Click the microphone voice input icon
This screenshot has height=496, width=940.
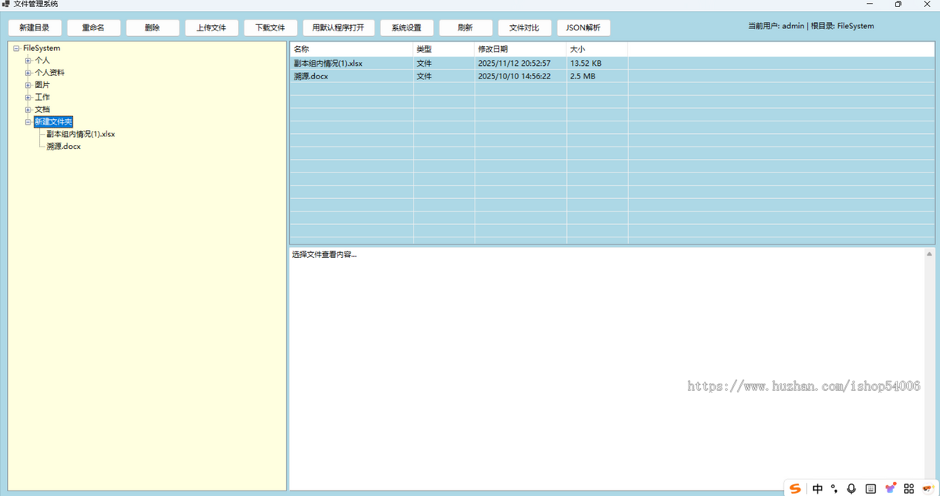(851, 488)
